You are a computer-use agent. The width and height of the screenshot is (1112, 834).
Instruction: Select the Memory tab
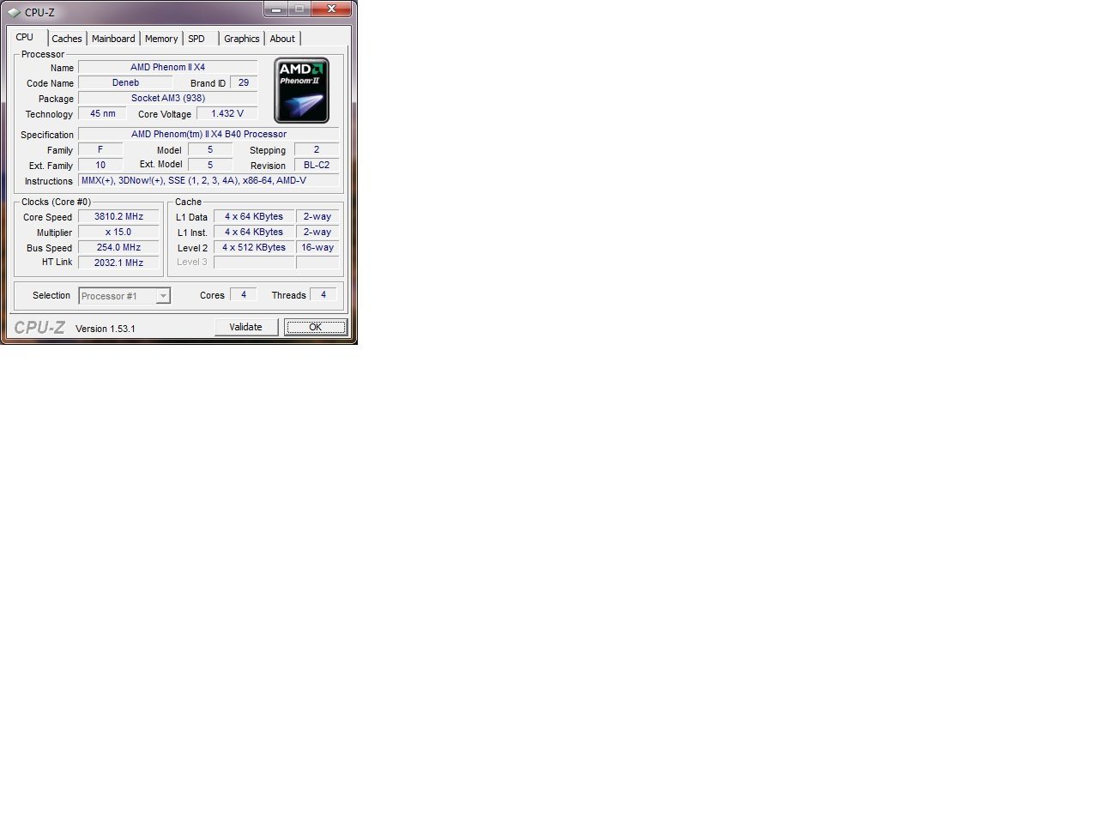161,39
